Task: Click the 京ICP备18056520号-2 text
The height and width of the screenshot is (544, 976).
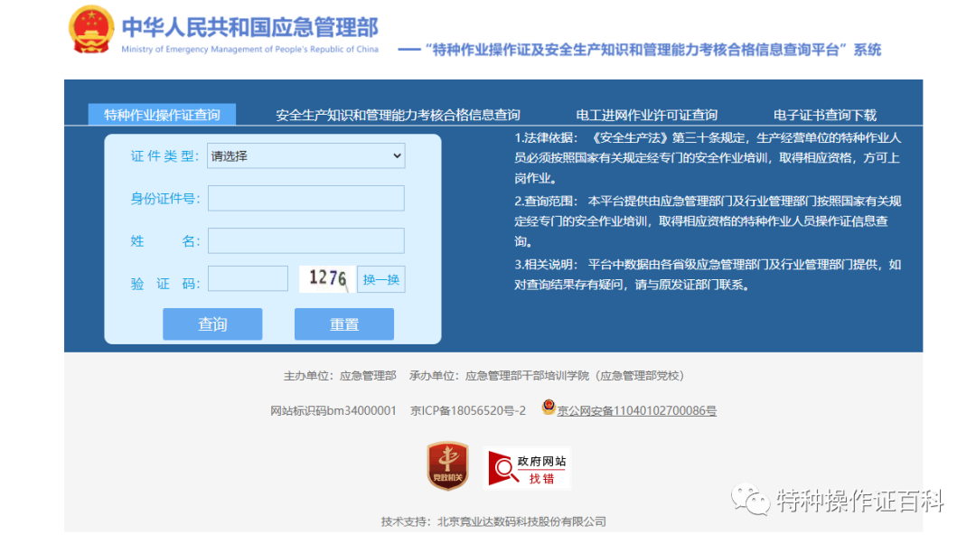Action: coord(468,411)
